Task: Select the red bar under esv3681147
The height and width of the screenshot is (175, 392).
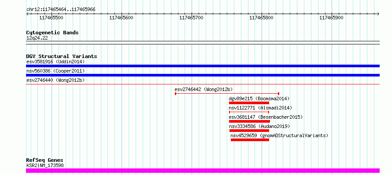Action: pos(249,121)
